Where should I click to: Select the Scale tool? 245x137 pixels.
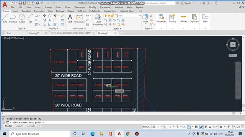point(49,24)
